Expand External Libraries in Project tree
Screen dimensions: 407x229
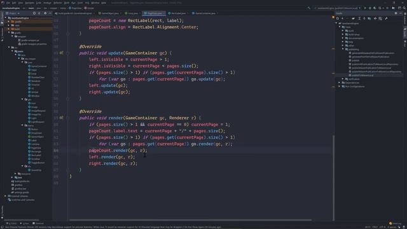pos(6,196)
